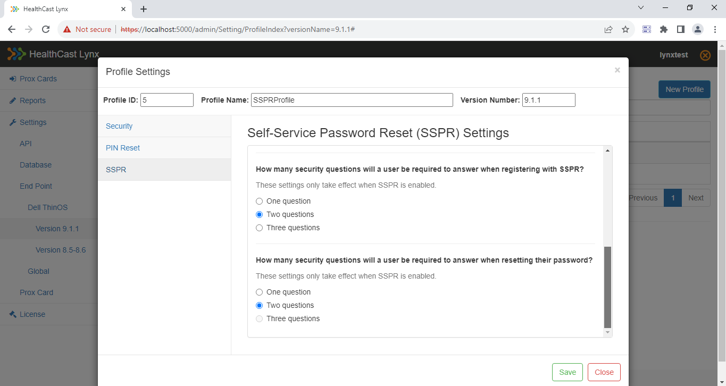Close Profile Settings dialog with X
Image resolution: width=726 pixels, height=386 pixels.
(617, 70)
